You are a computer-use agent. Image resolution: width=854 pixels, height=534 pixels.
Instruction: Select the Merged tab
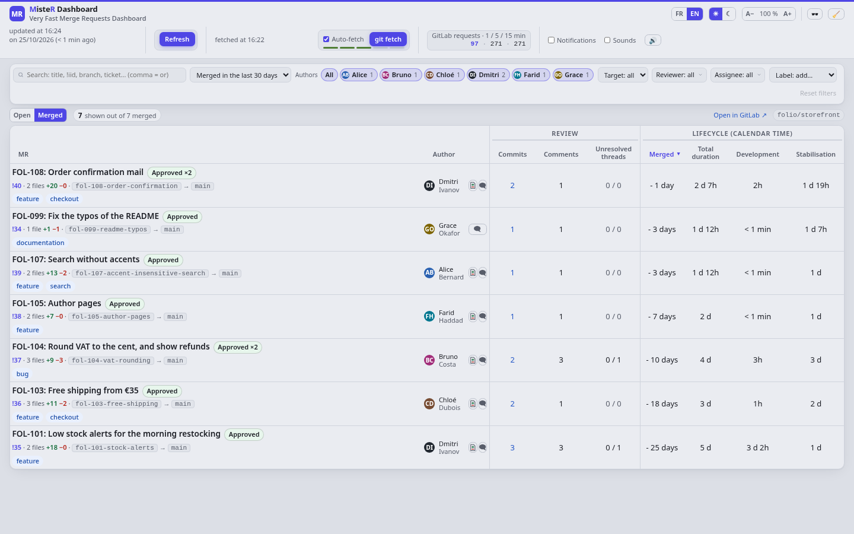click(50, 116)
